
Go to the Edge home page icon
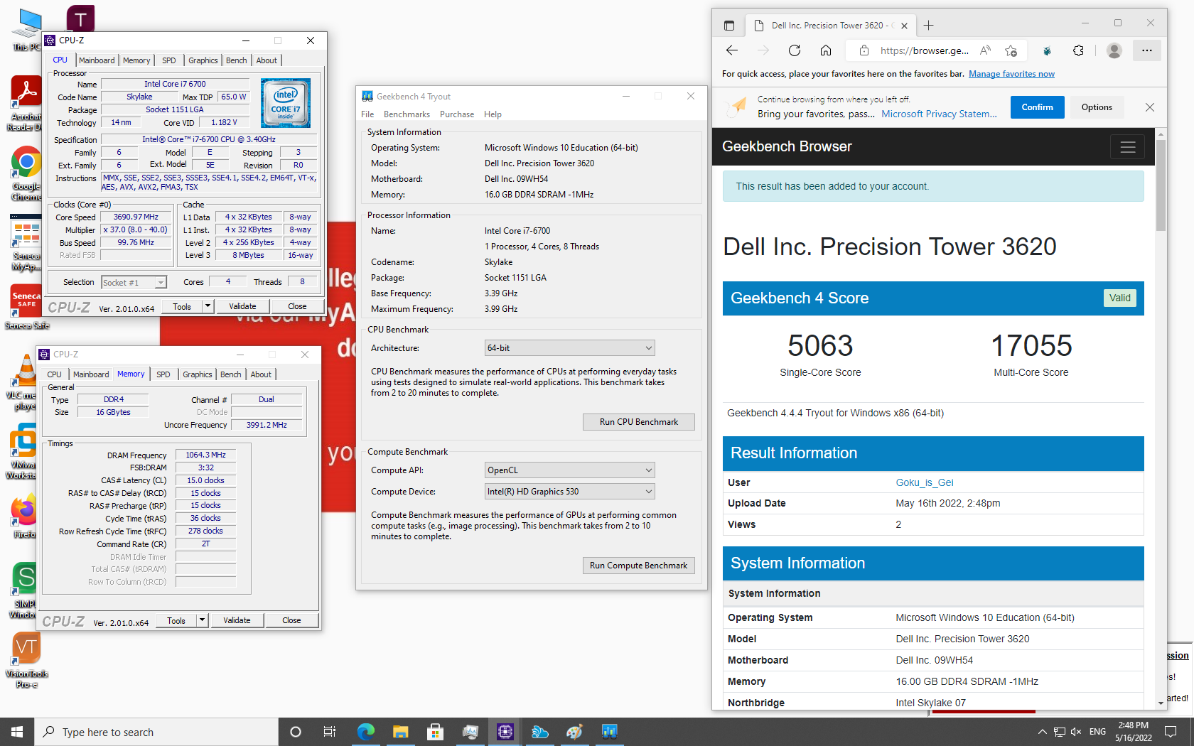(x=826, y=50)
